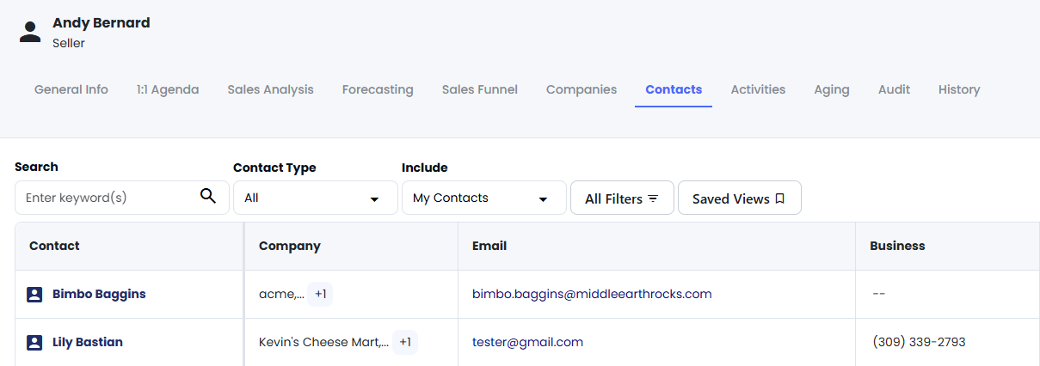This screenshot has height=366, width=1040.
Task: Click the filter lines icon in All Filters
Action: point(653,198)
